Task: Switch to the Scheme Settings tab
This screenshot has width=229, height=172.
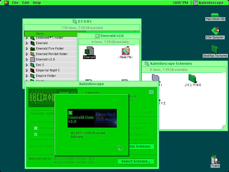Action: click(x=42, y=114)
